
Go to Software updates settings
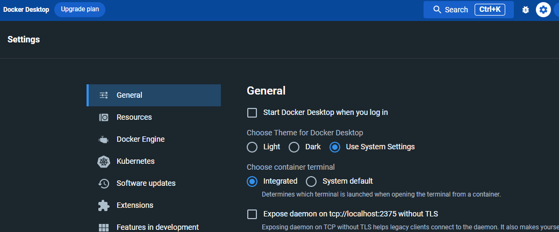pyautogui.click(x=154, y=184)
